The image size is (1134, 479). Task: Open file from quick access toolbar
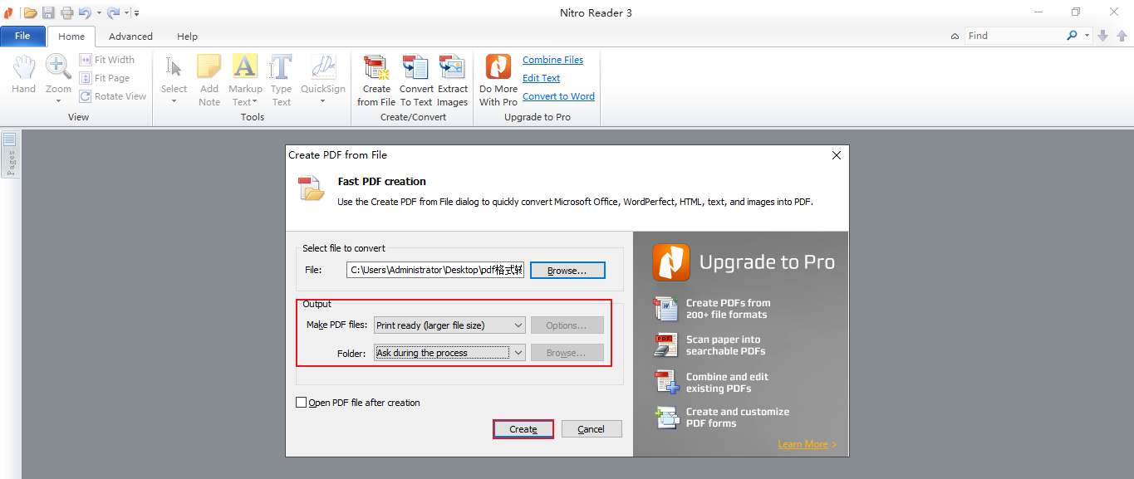(30, 12)
